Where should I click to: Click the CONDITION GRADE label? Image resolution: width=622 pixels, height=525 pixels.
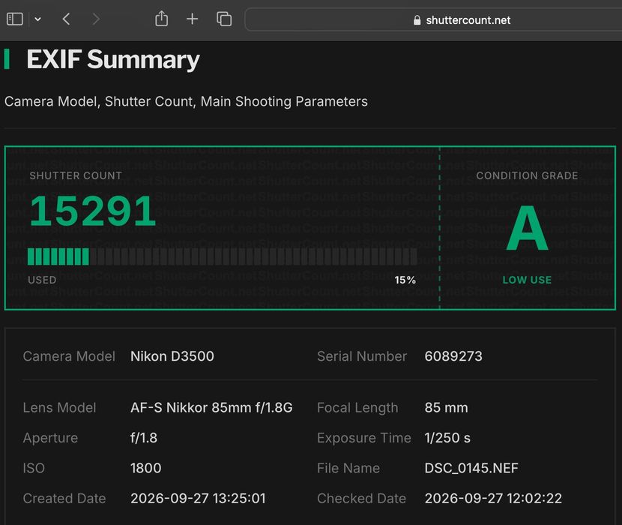pos(527,175)
